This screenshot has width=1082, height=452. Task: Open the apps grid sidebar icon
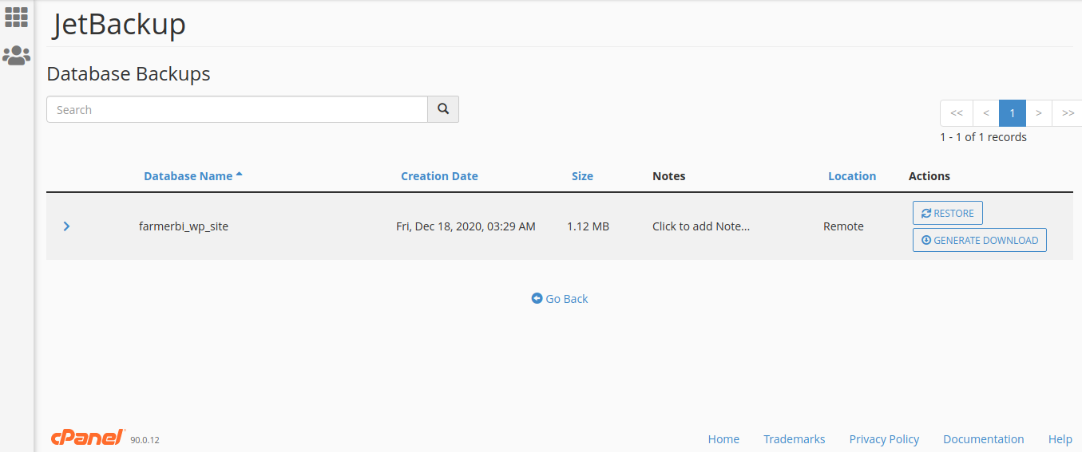click(17, 18)
